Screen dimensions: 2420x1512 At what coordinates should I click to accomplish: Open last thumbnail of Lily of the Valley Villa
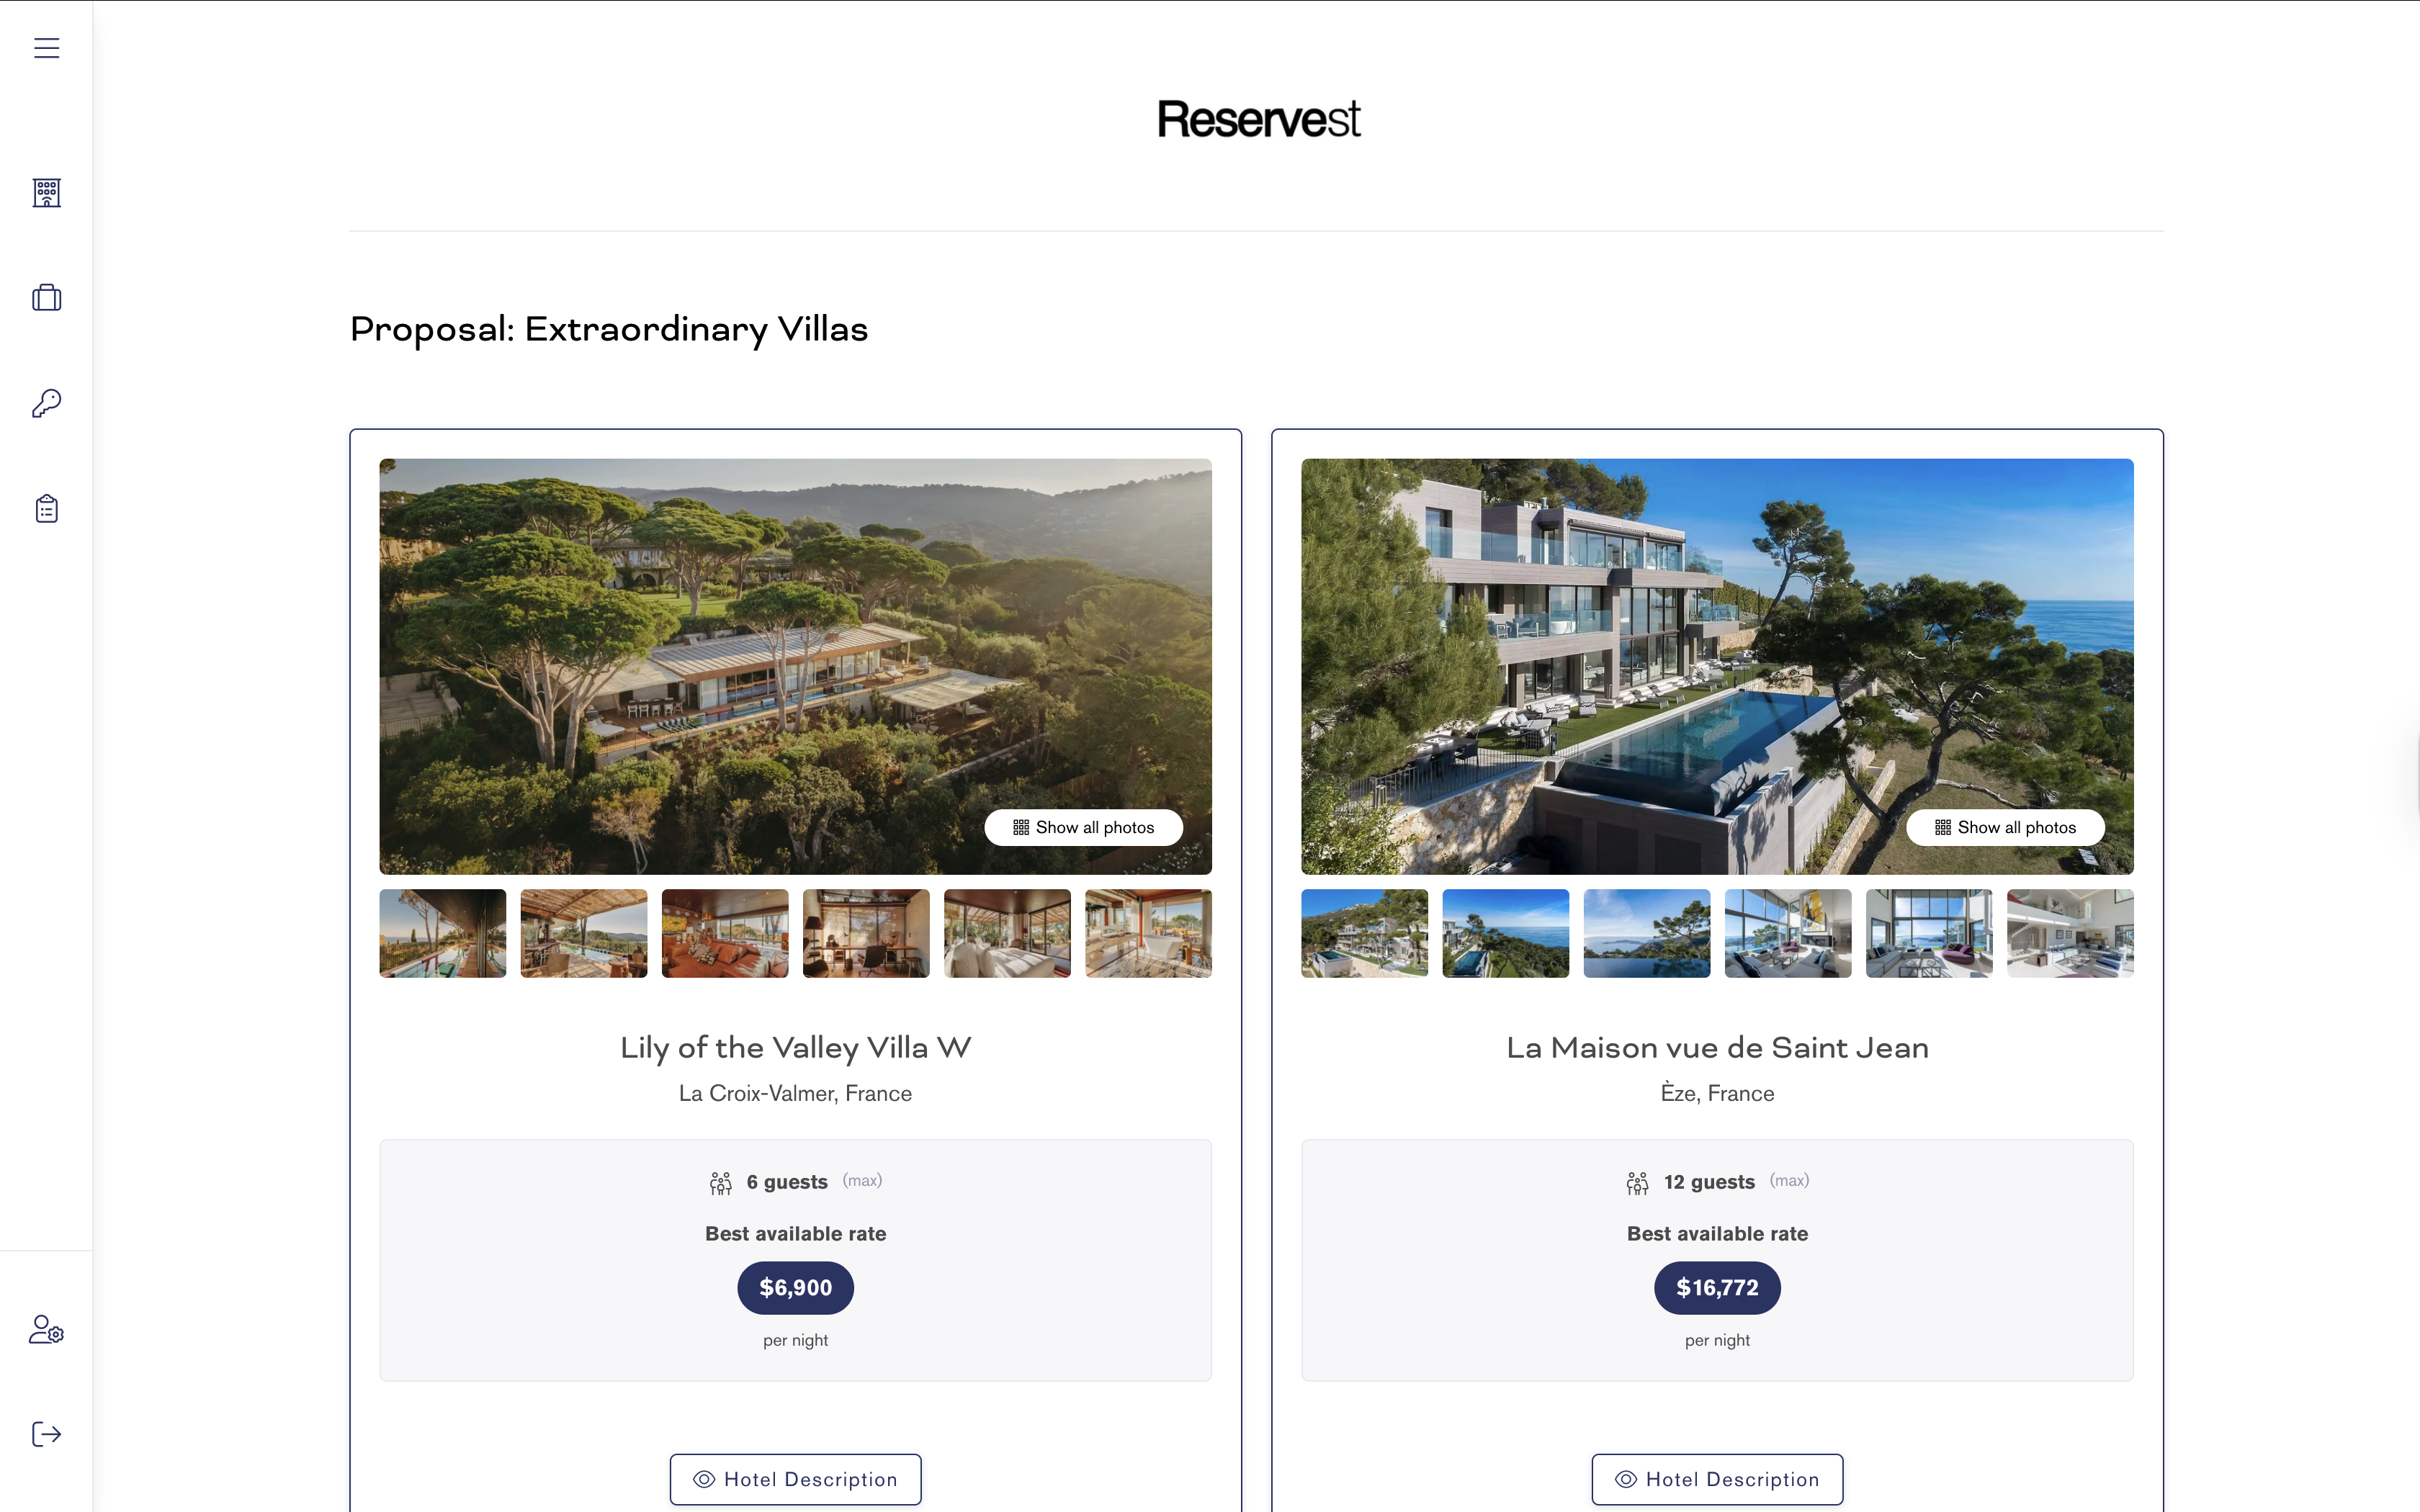pos(1148,933)
